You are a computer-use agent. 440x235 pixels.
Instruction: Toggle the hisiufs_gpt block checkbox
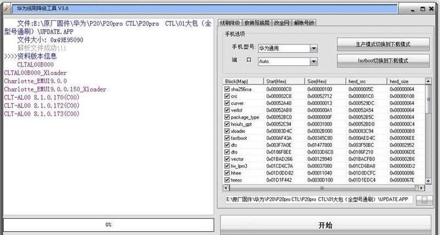[227, 124]
